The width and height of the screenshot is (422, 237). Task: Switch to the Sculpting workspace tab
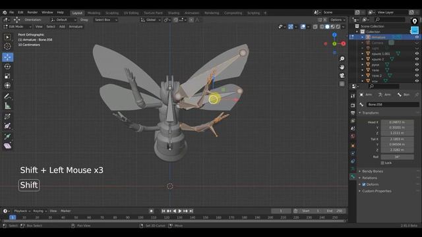pos(112,13)
